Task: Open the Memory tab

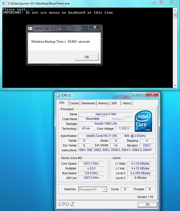Action: [x=103, y=103]
